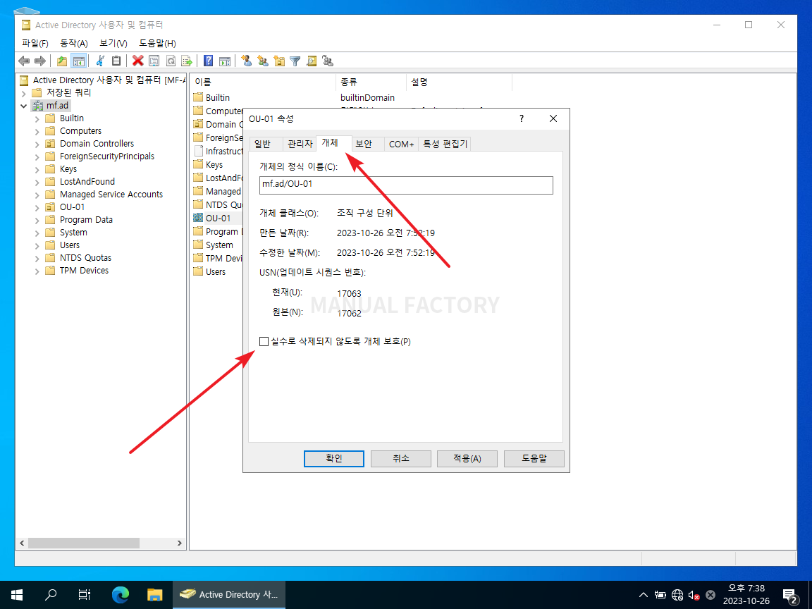812x609 pixels.
Task: Expand the TPM Devices tree node
Action: pyautogui.click(x=37, y=271)
